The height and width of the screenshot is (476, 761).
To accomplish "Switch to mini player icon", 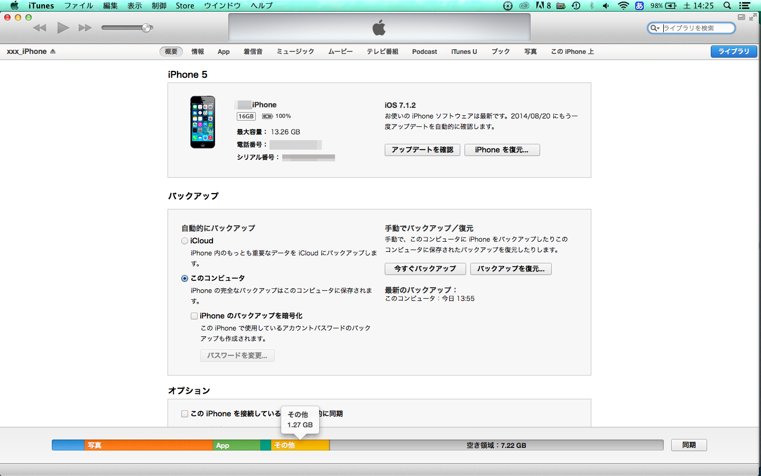I will click(741, 17).
